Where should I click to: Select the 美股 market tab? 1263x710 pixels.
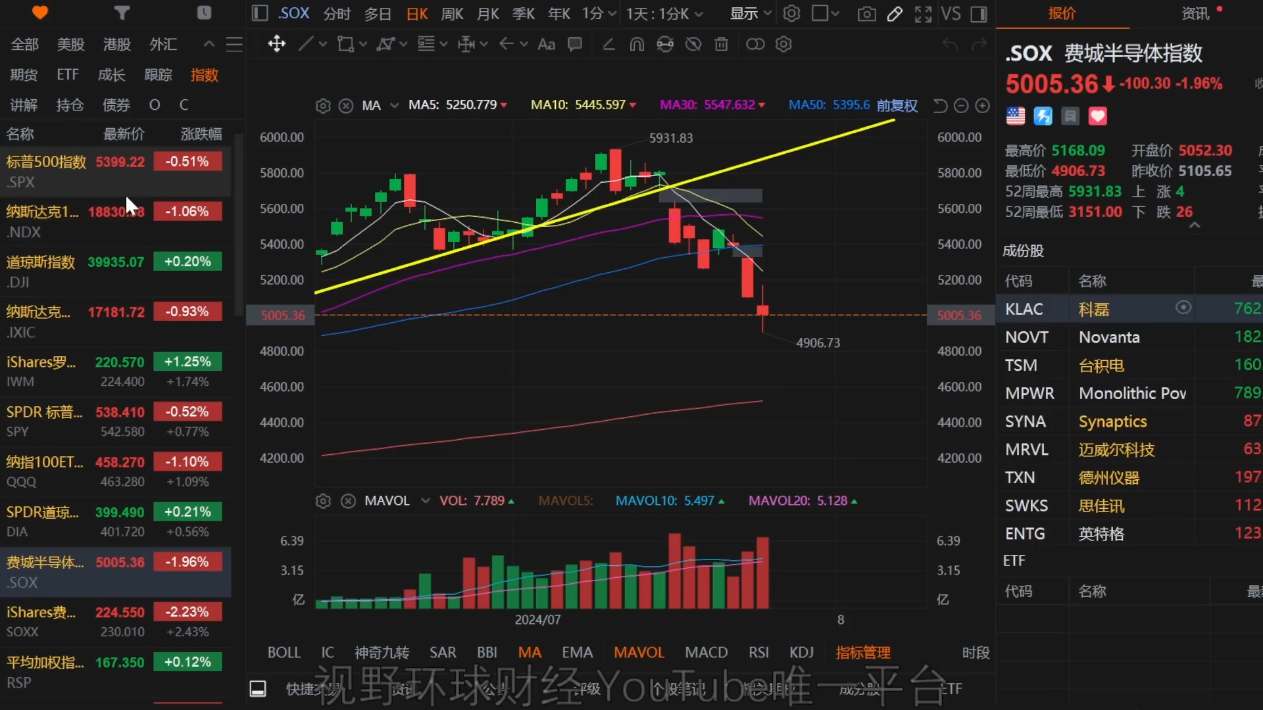[x=70, y=44]
